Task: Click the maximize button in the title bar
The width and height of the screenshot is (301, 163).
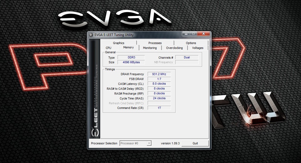Action: tap(193, 34)
